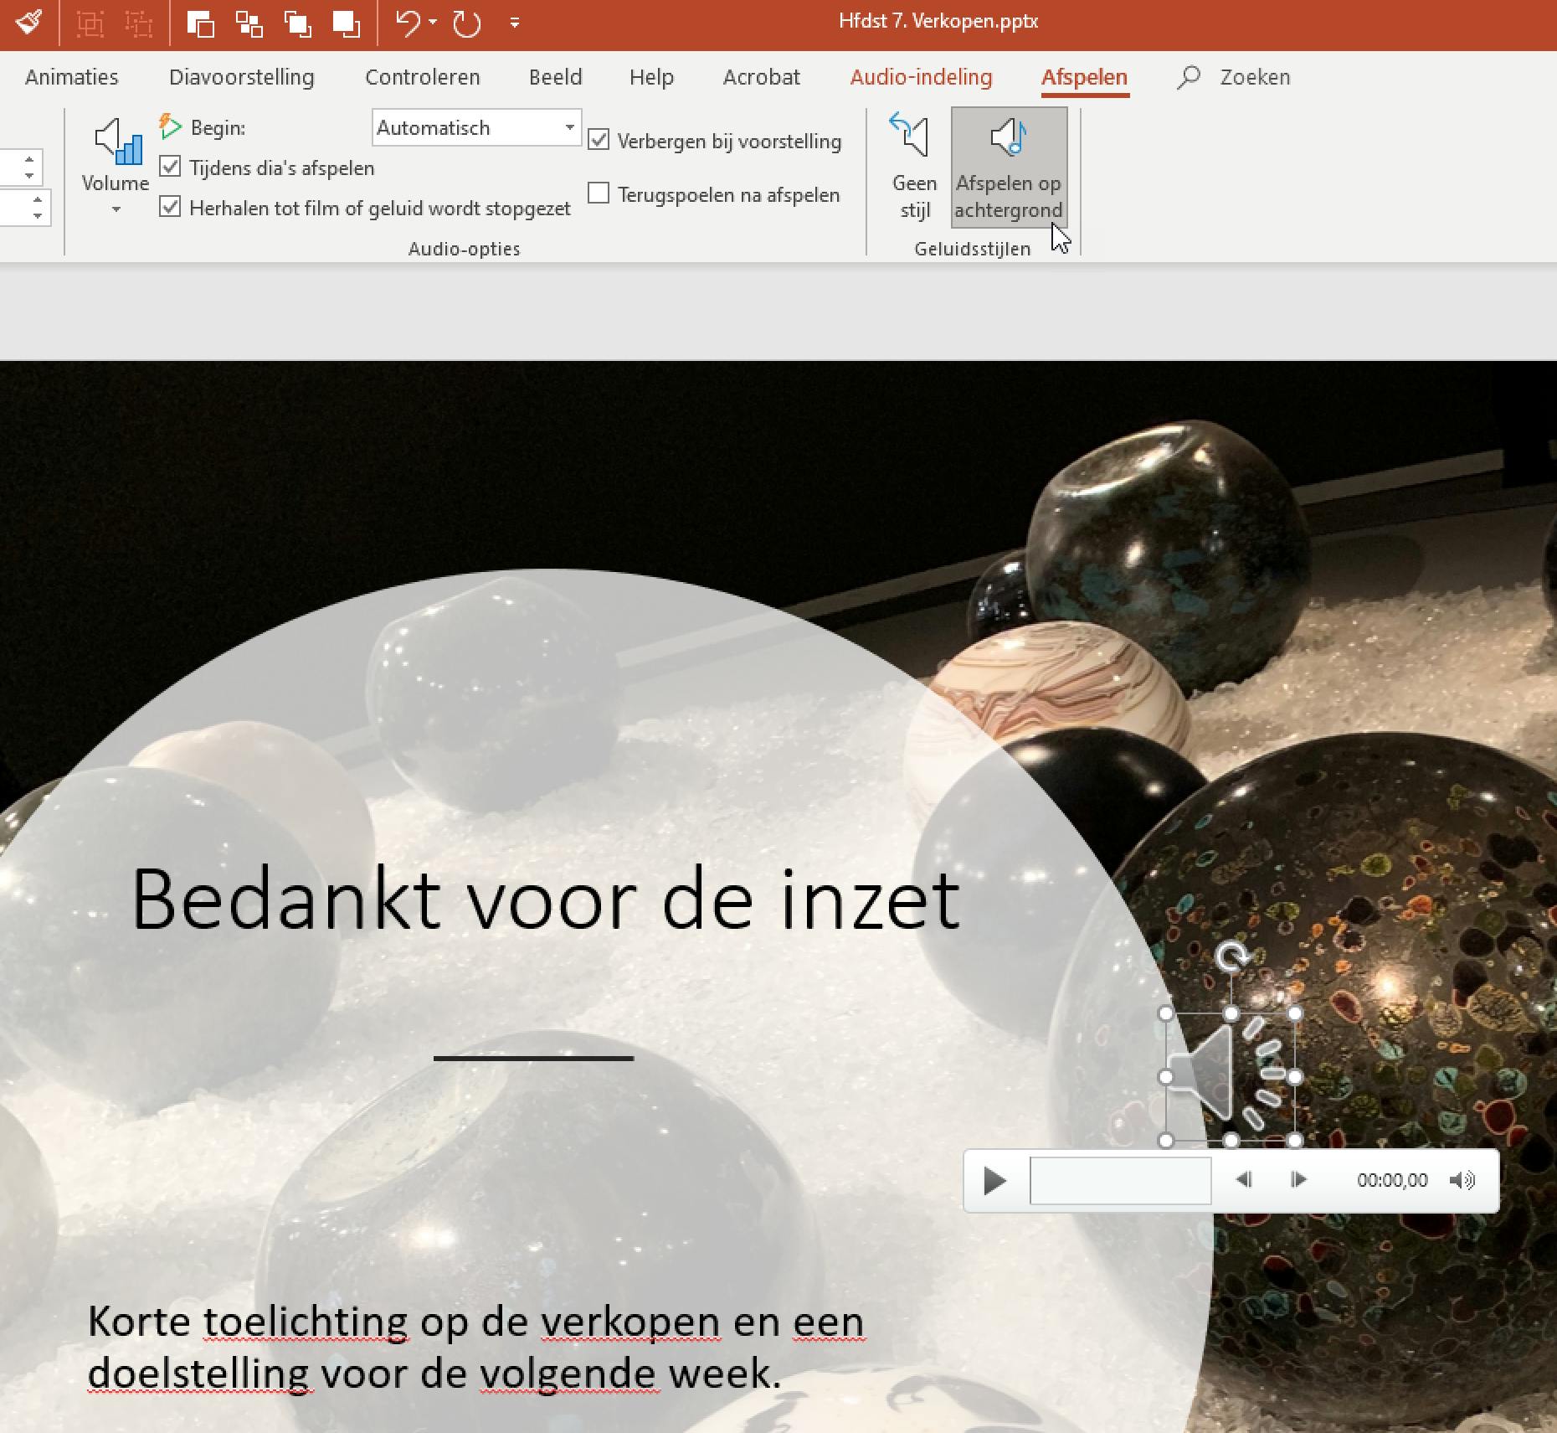Select the Afspelen tab
The image size is (1557, 1433).
click(x=1084, y=77)
